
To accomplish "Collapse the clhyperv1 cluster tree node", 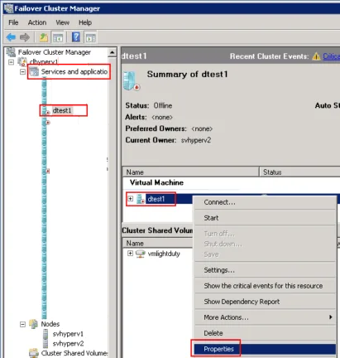I will pyautogui.click(x=11, y=62).
